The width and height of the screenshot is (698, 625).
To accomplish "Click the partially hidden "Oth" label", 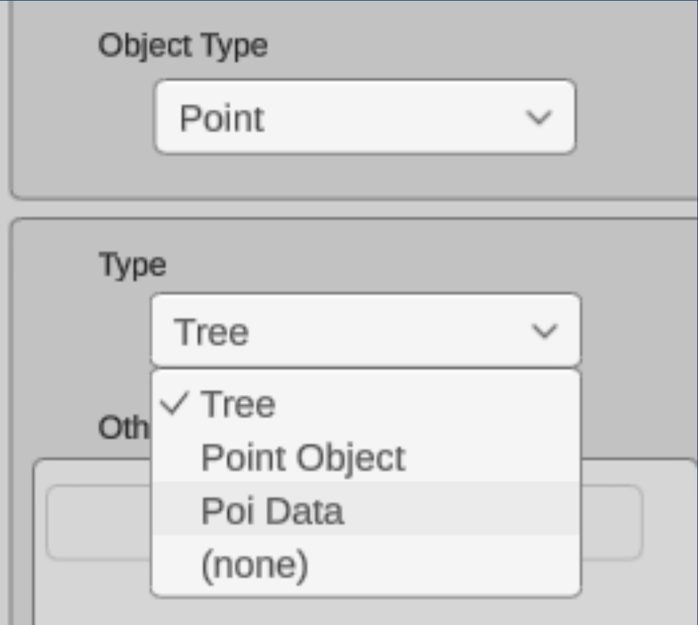I will pos(122,429).
